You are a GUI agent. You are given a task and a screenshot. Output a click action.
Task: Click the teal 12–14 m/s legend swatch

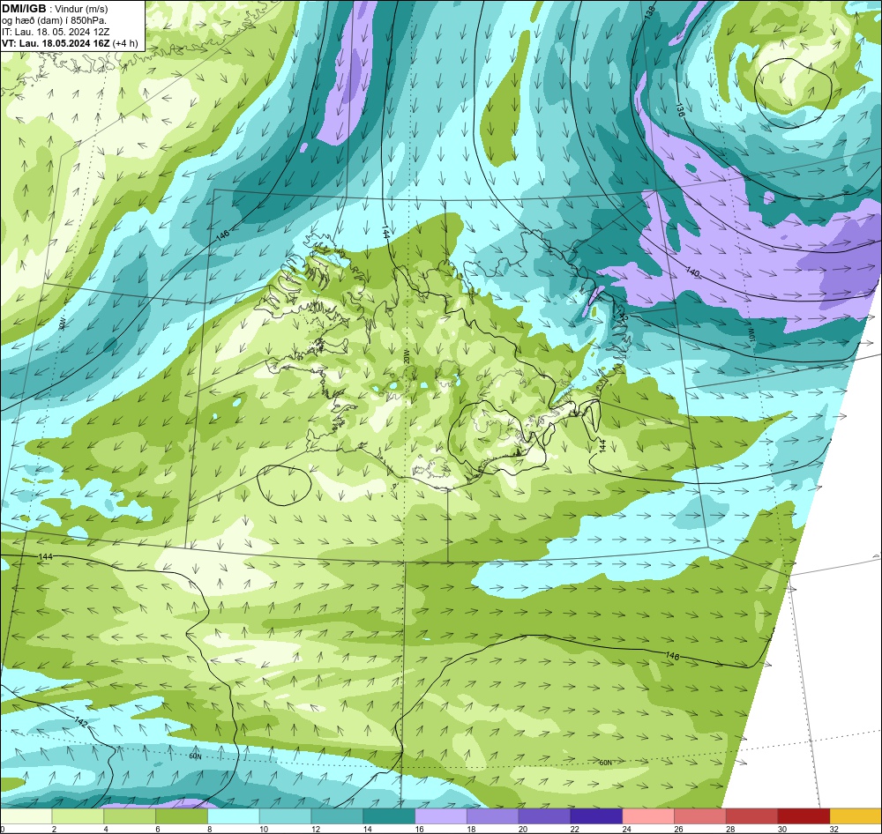[337, 816]
